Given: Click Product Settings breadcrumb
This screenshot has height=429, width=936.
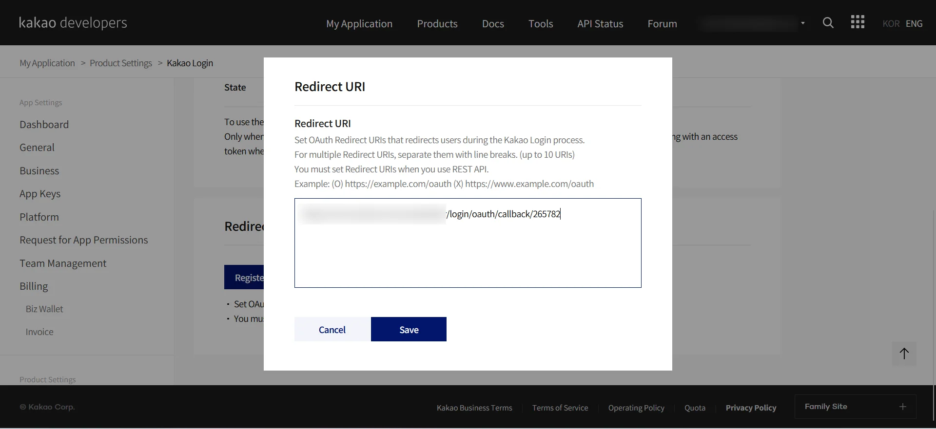Looking at the screenshot, I should (x=121, y=63).
